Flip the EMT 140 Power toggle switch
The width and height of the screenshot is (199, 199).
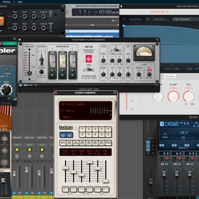(x=90, y=69)
